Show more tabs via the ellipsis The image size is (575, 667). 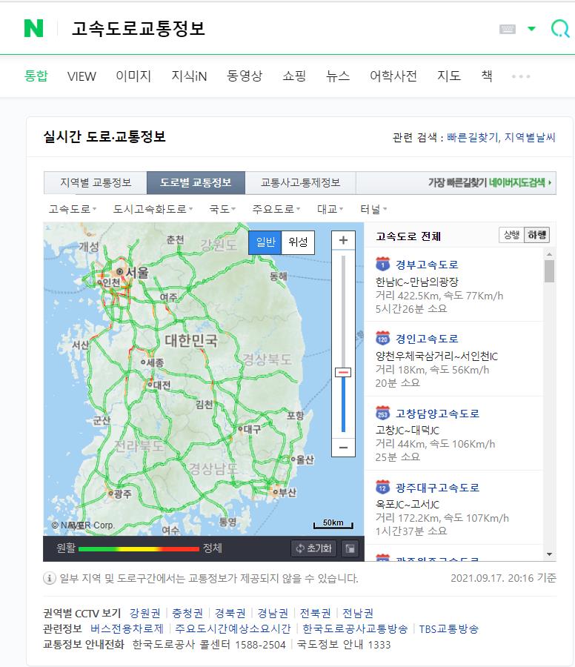pos(521,76)
